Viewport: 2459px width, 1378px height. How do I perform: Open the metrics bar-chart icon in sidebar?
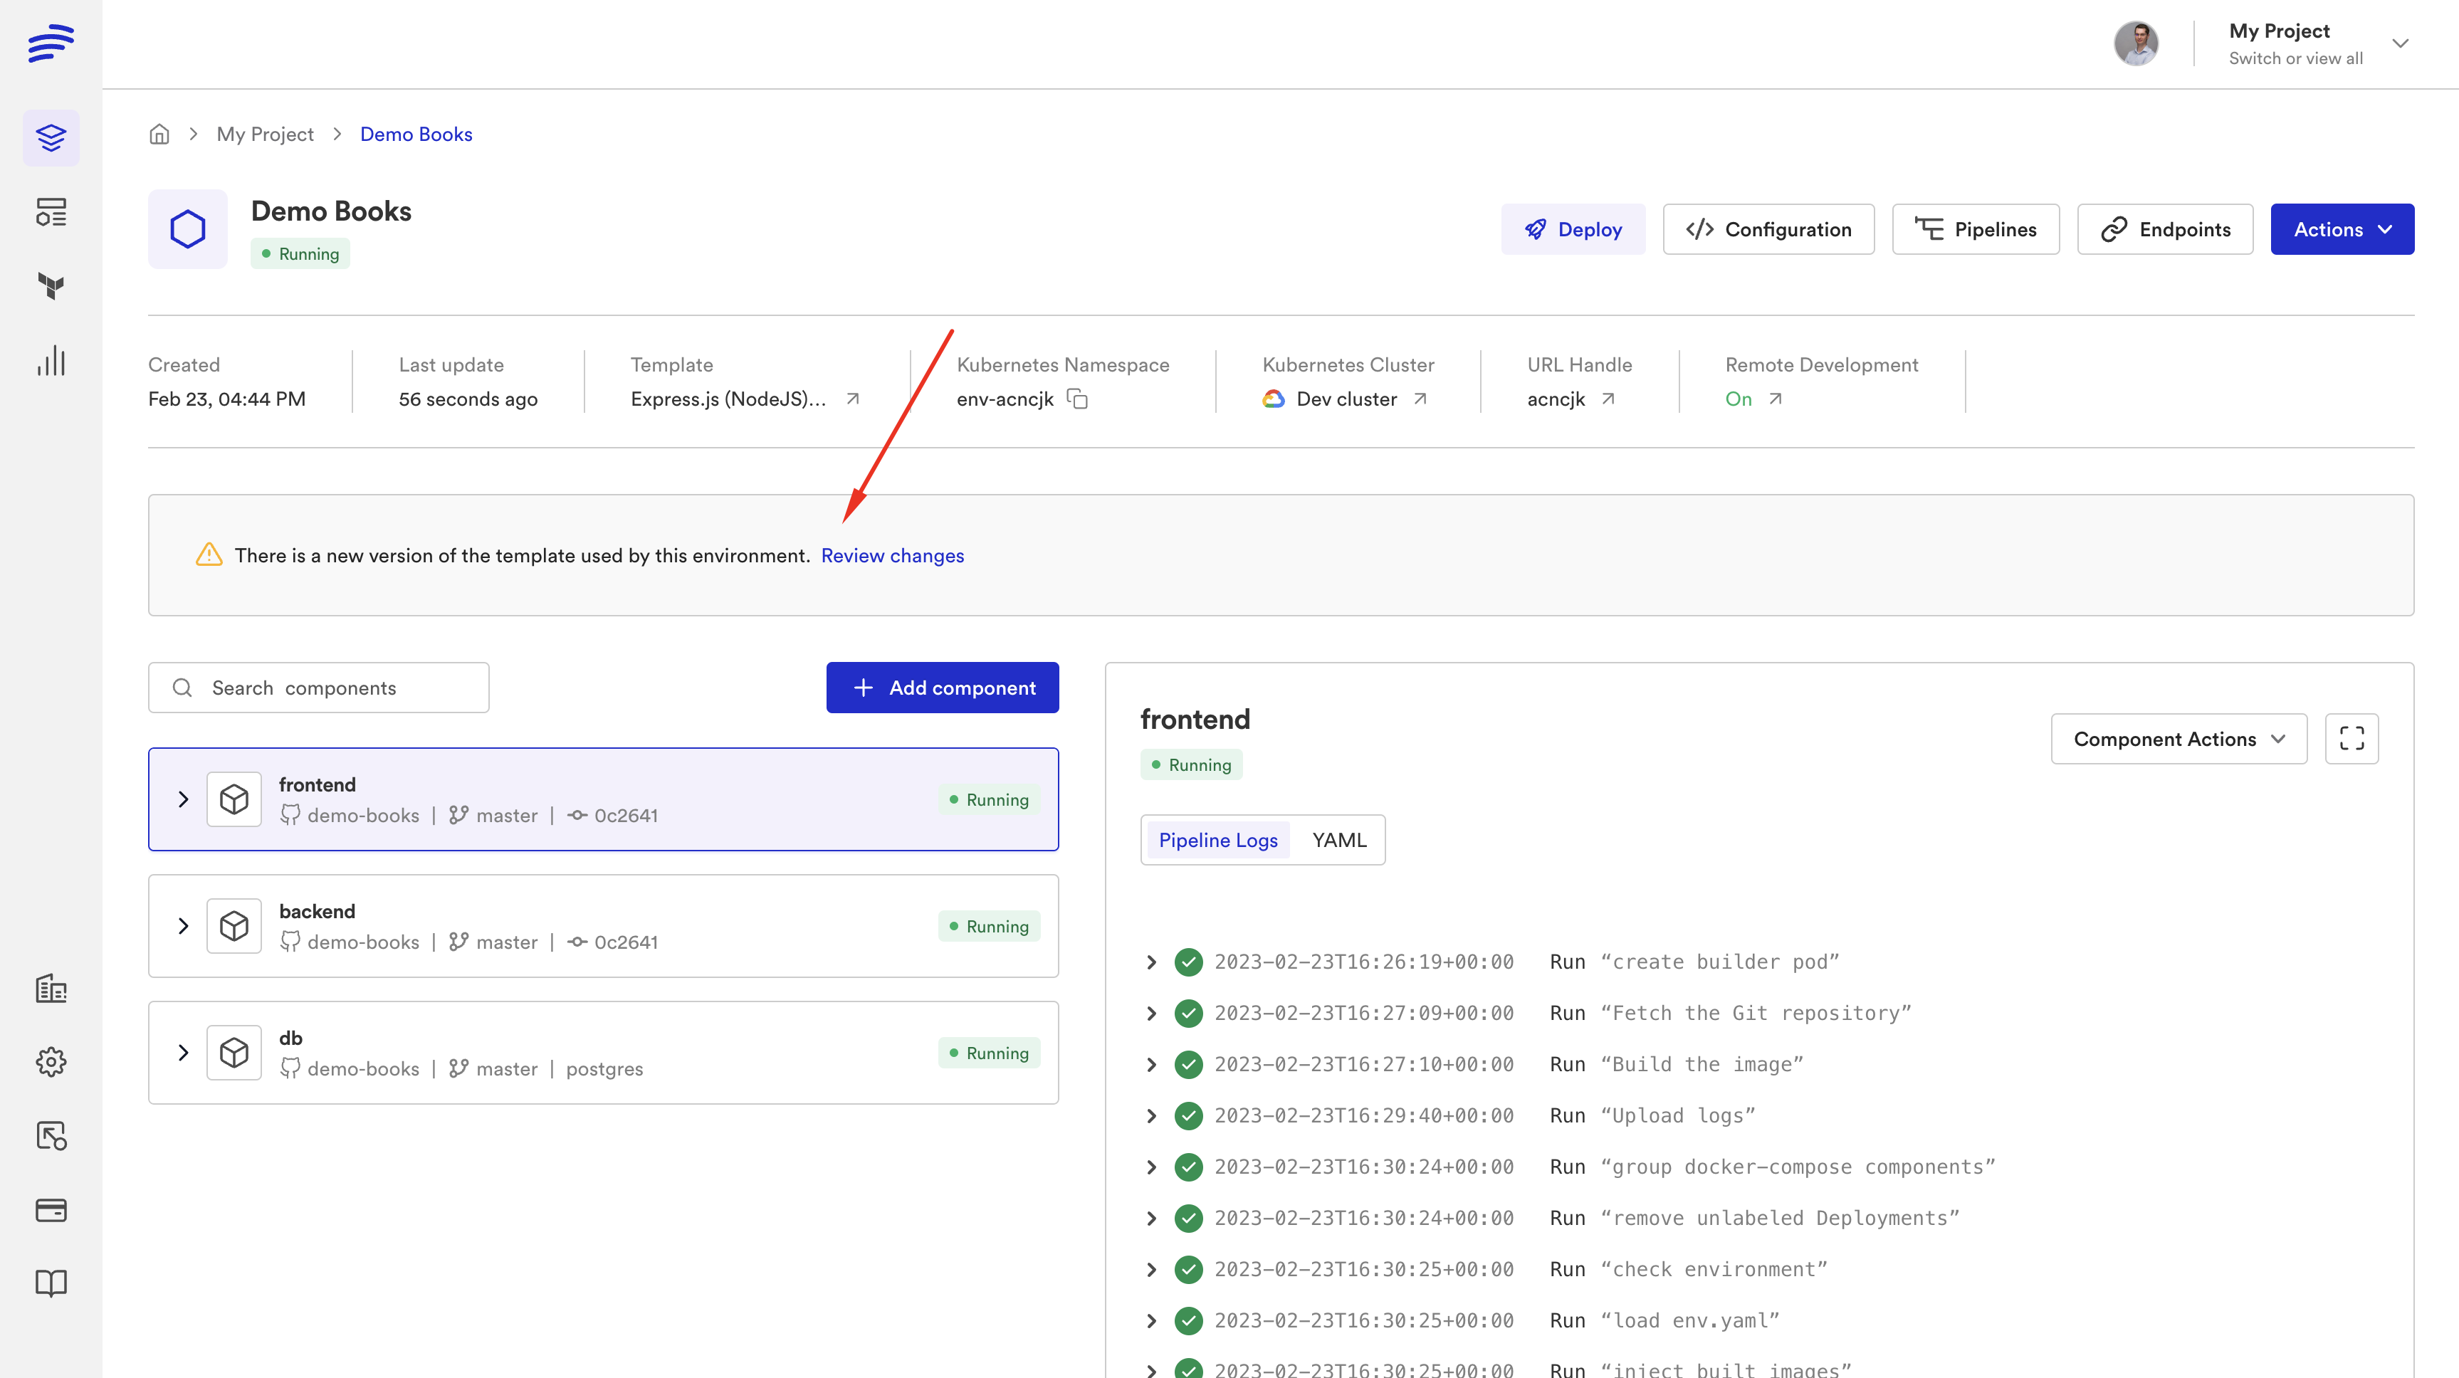(50, 361)
